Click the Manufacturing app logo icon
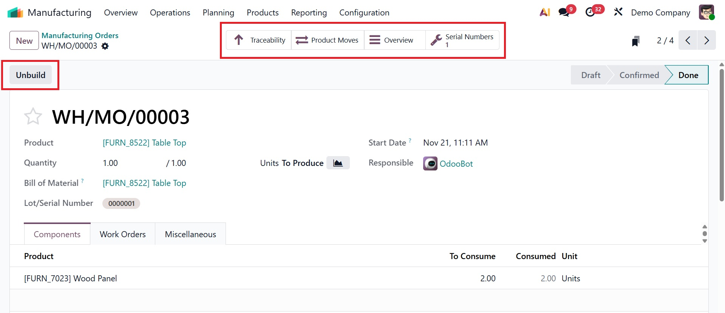The height and width of the screenshot is (313, 725). pos(15,12)
